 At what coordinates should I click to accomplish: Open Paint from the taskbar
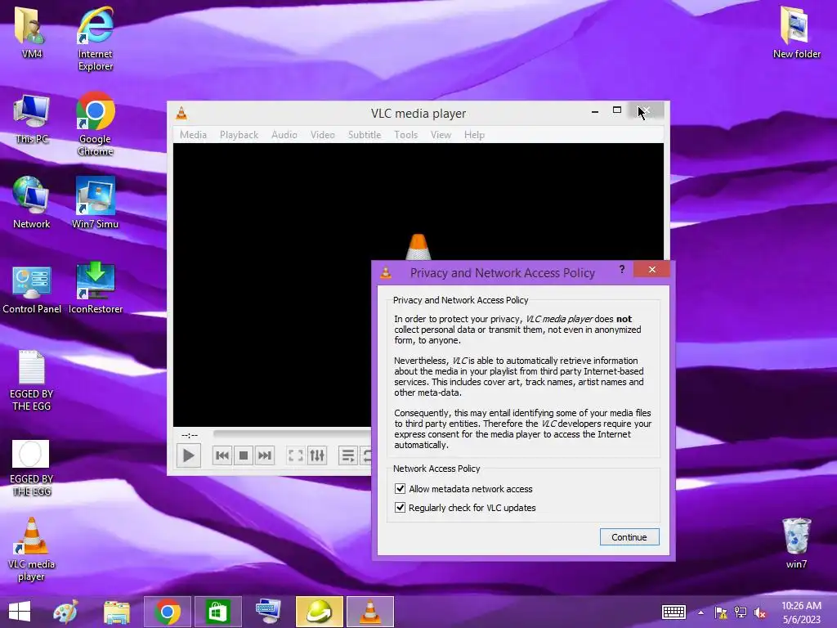[x=65, y=612]
